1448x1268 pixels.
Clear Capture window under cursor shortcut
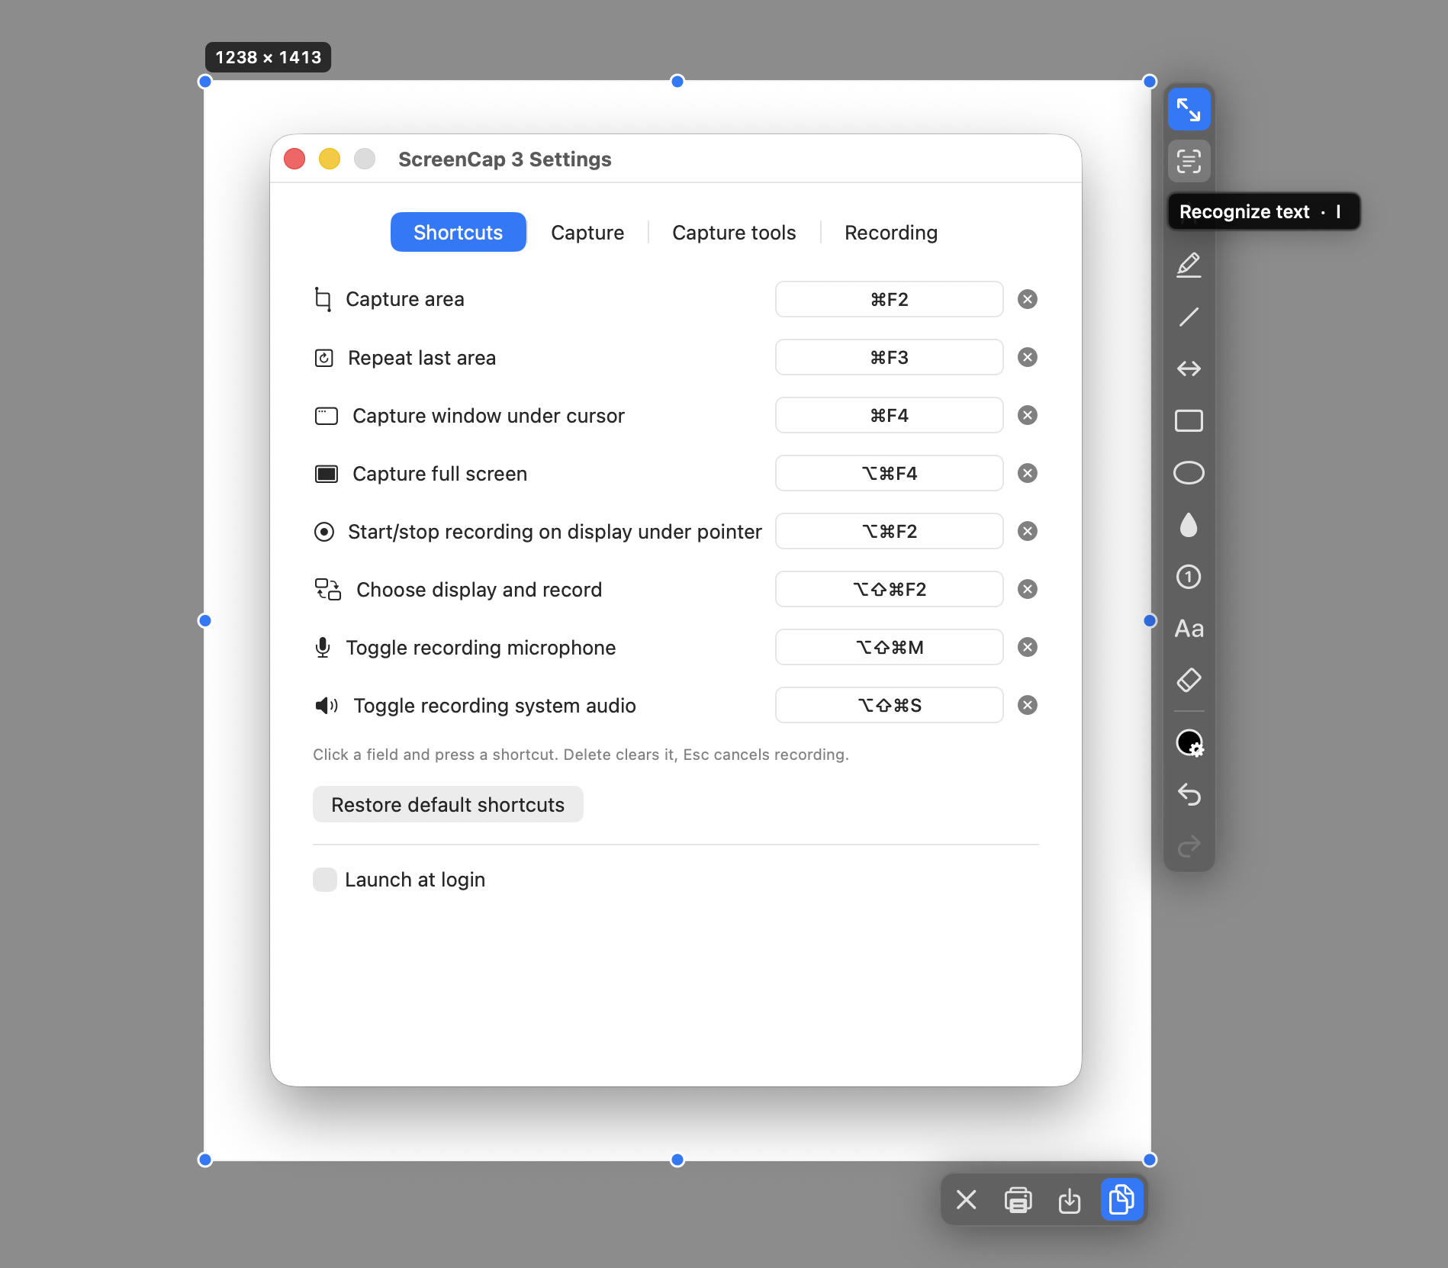click(1028, 415)
